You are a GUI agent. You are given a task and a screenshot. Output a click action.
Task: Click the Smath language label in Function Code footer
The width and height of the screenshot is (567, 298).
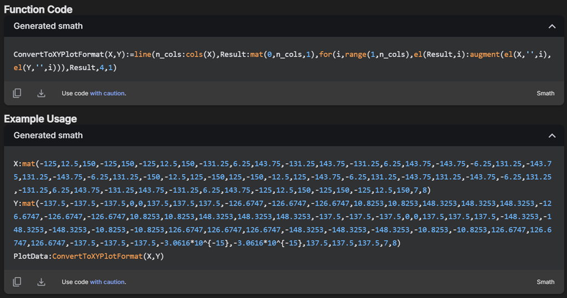coord(545,93)
